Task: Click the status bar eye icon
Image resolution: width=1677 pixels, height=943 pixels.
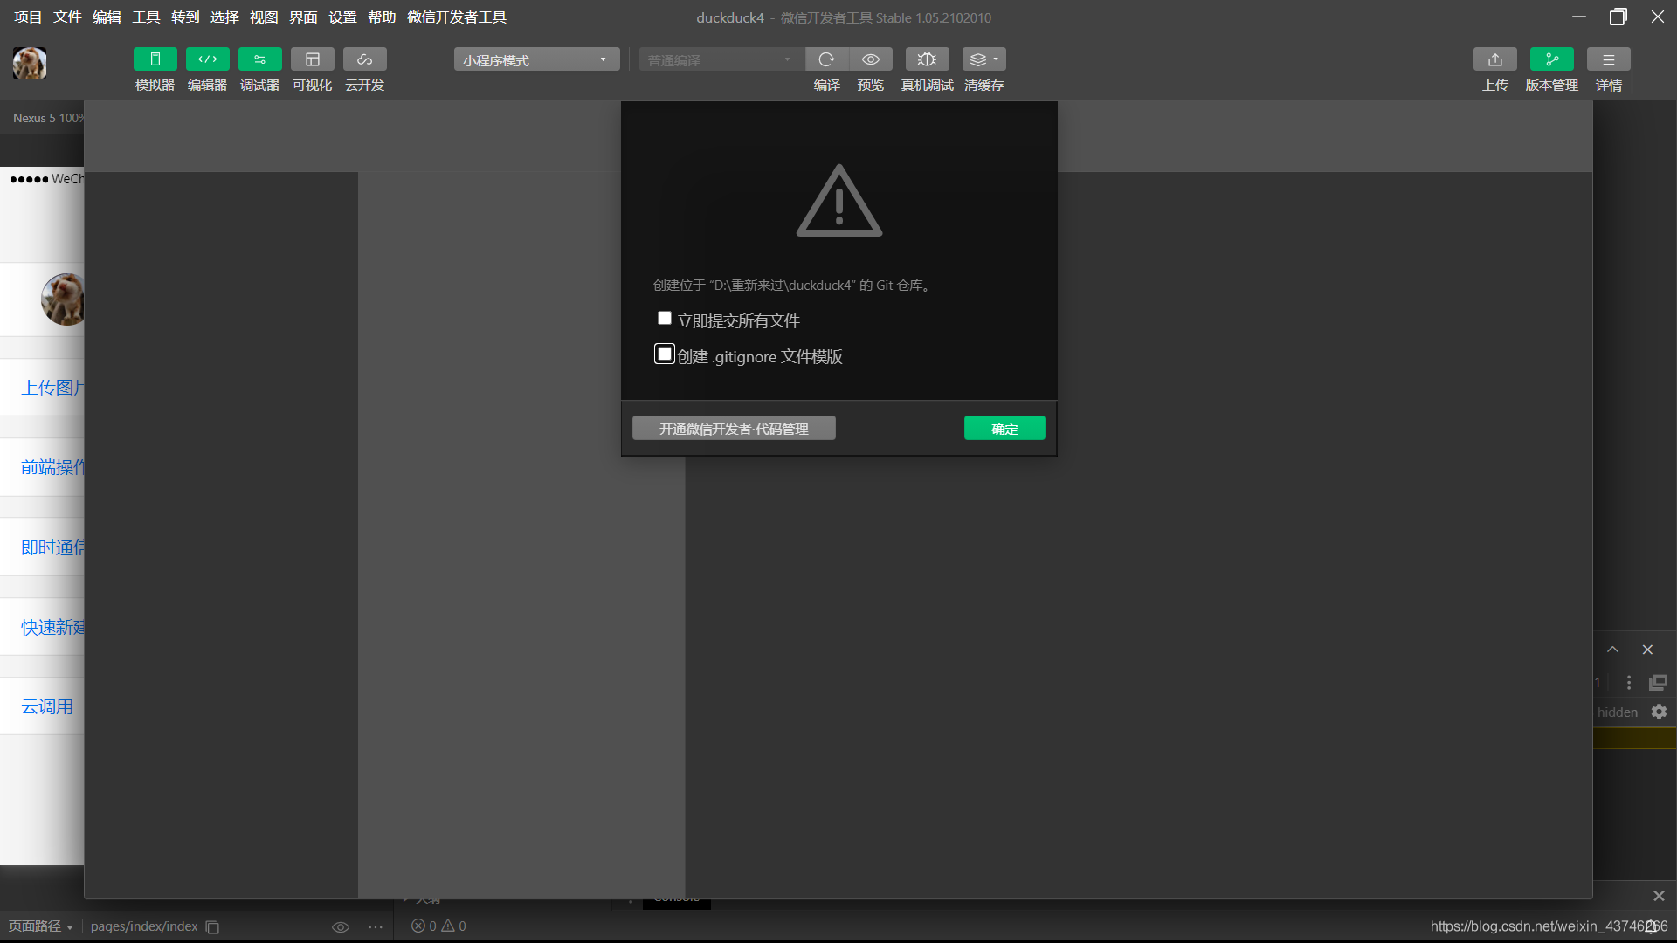Action: 341,927
